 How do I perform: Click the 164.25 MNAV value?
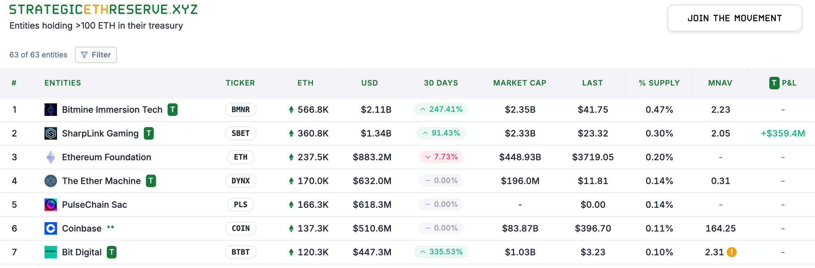coord(720,229)
